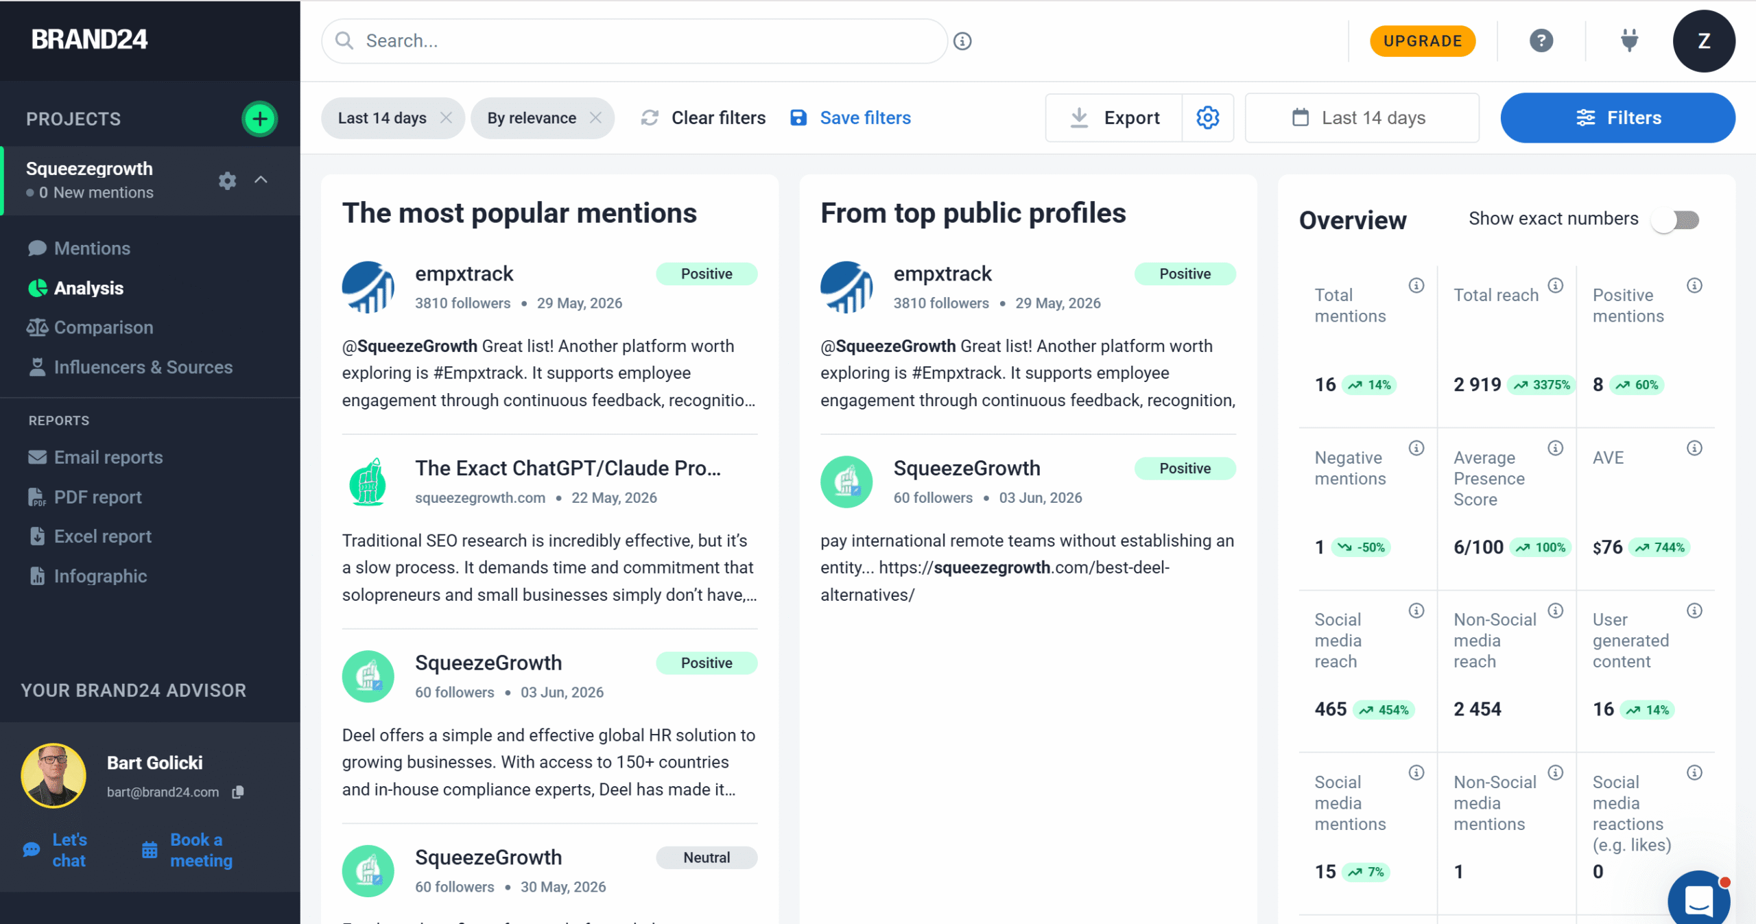This screenshot has height=924, width=1756.
Task: Show info for User generated content
Action: pos(1694,611)
